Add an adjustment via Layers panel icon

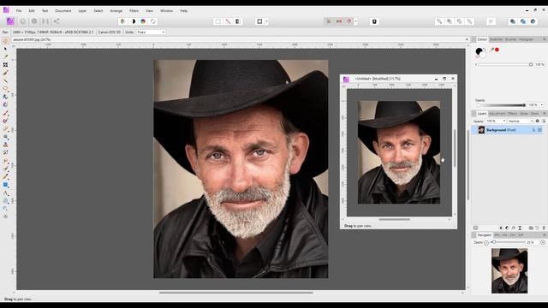tap(507, 228)
